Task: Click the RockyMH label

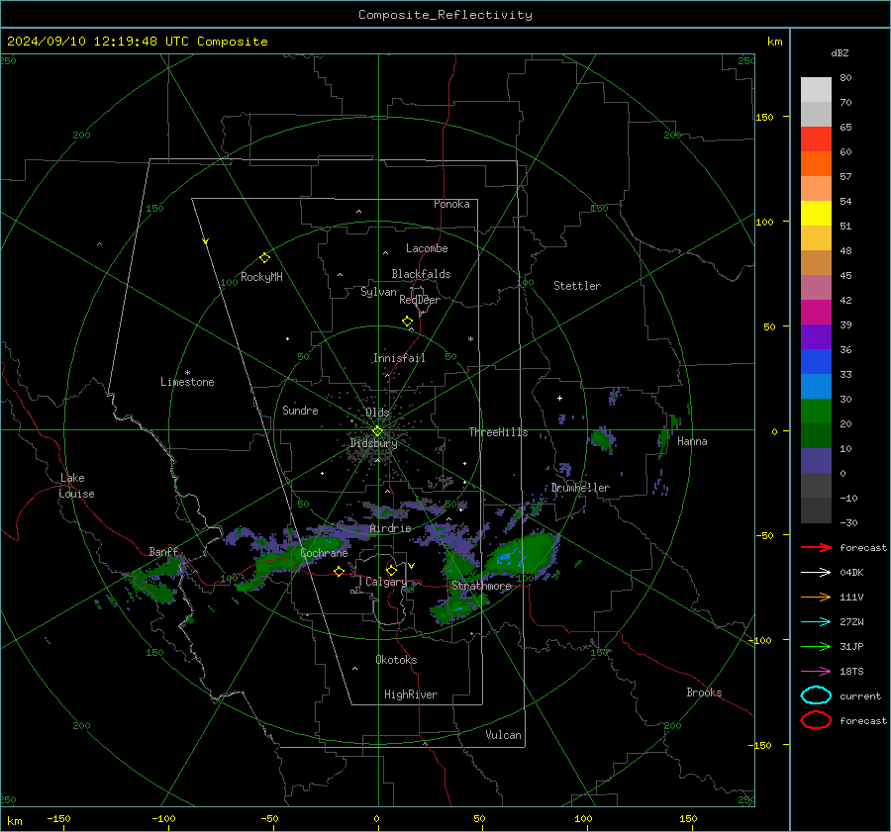Action: click(x=261, y=277)
